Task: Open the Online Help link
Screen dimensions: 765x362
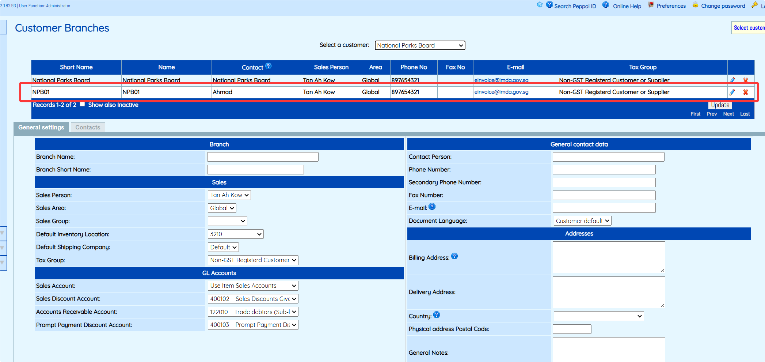Action: pyautogui.click(x=627, y=6)
